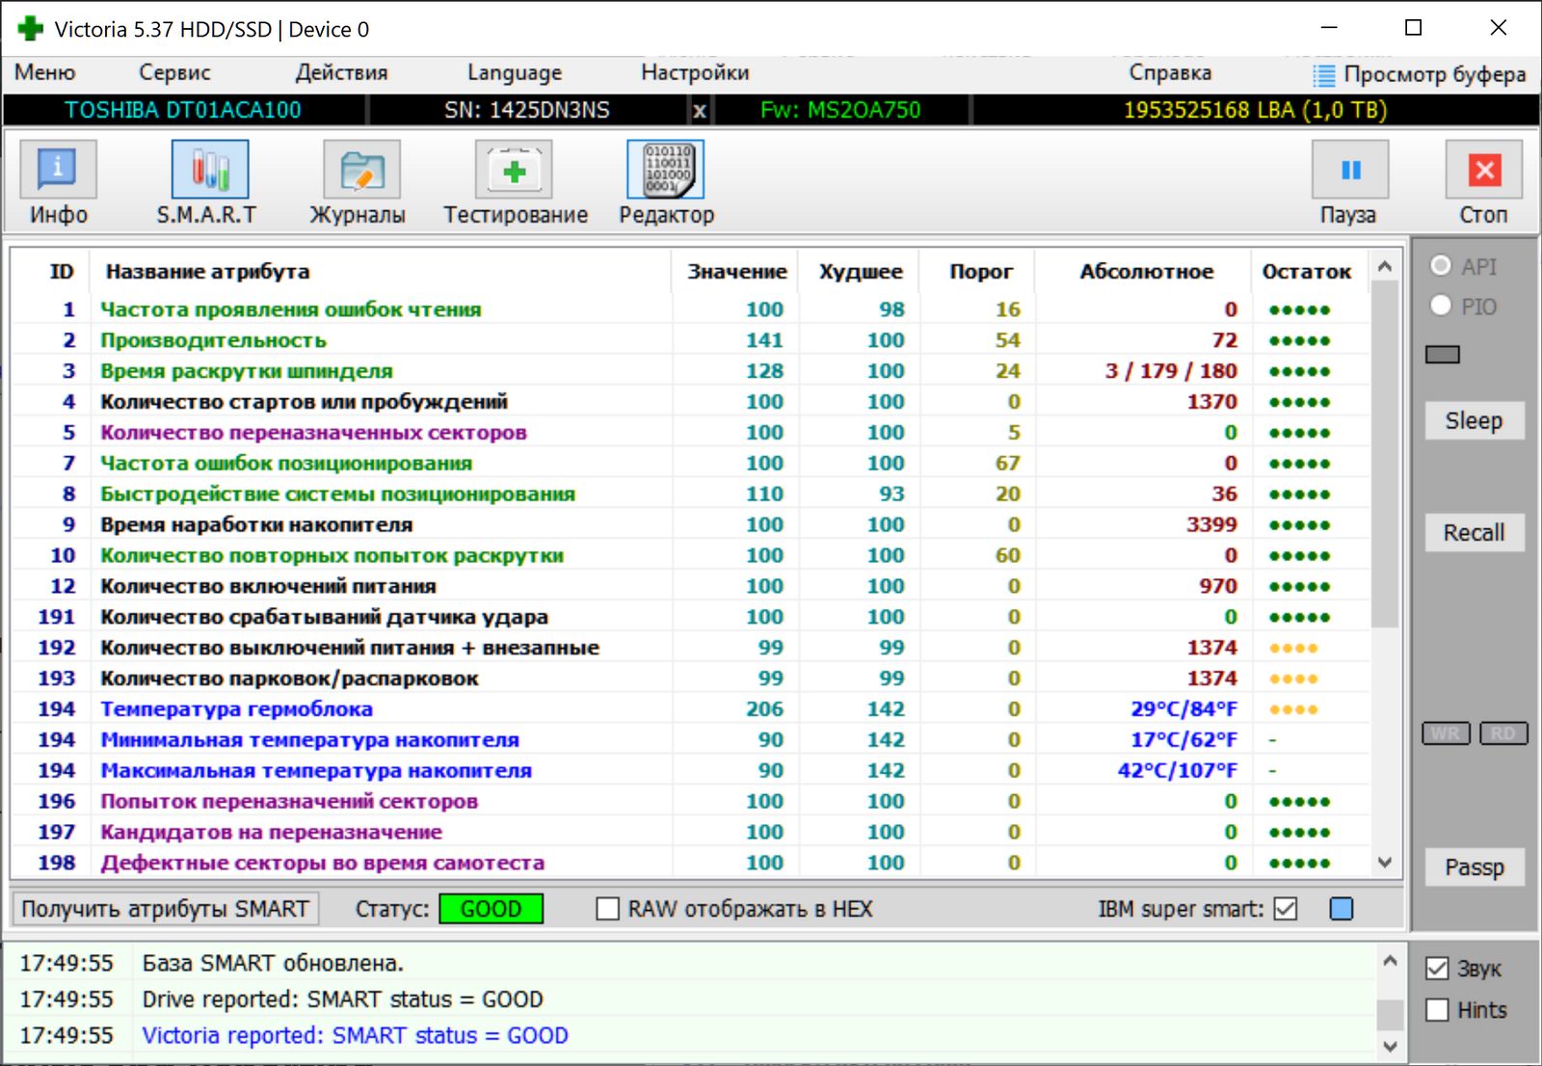This screenshot has width=1542, height=1066.
Task: Toggle the Звук sound checkbox
Action: pos(1437,969)
